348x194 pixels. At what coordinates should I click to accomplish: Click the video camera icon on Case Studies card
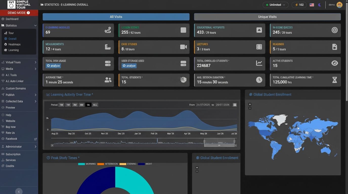click(183, 47)
